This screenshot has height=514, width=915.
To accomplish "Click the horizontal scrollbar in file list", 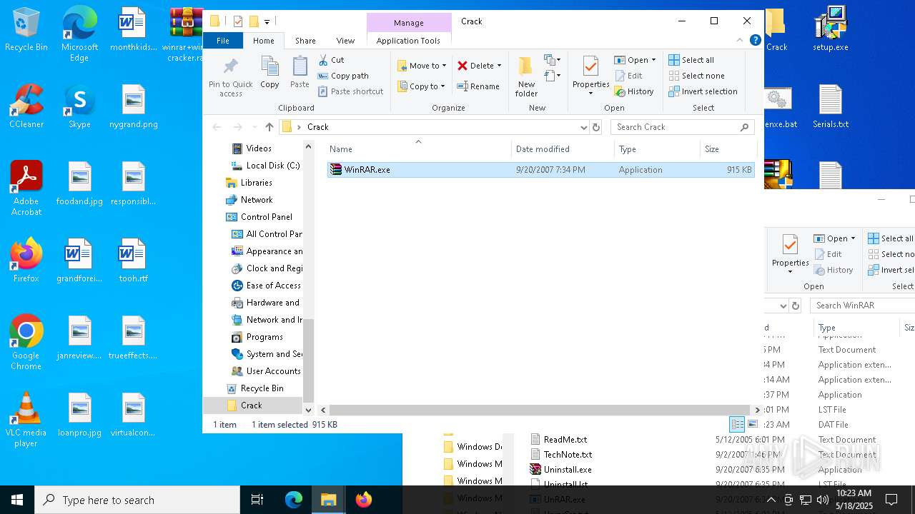I will (540, 410).
